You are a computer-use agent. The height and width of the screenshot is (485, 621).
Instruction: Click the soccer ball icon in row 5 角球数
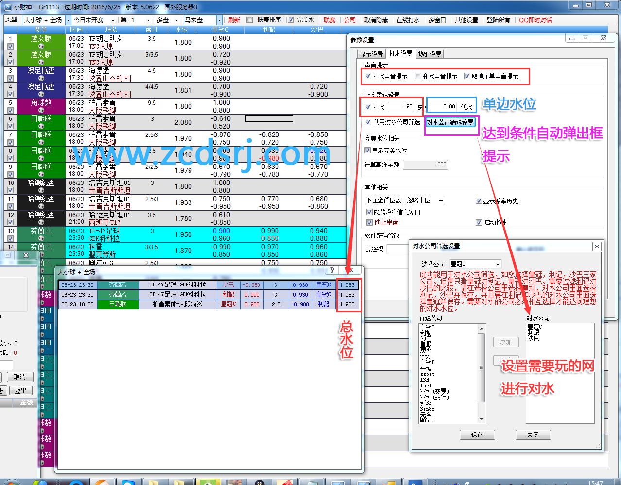pyautogui.click(x=41, y=110)
